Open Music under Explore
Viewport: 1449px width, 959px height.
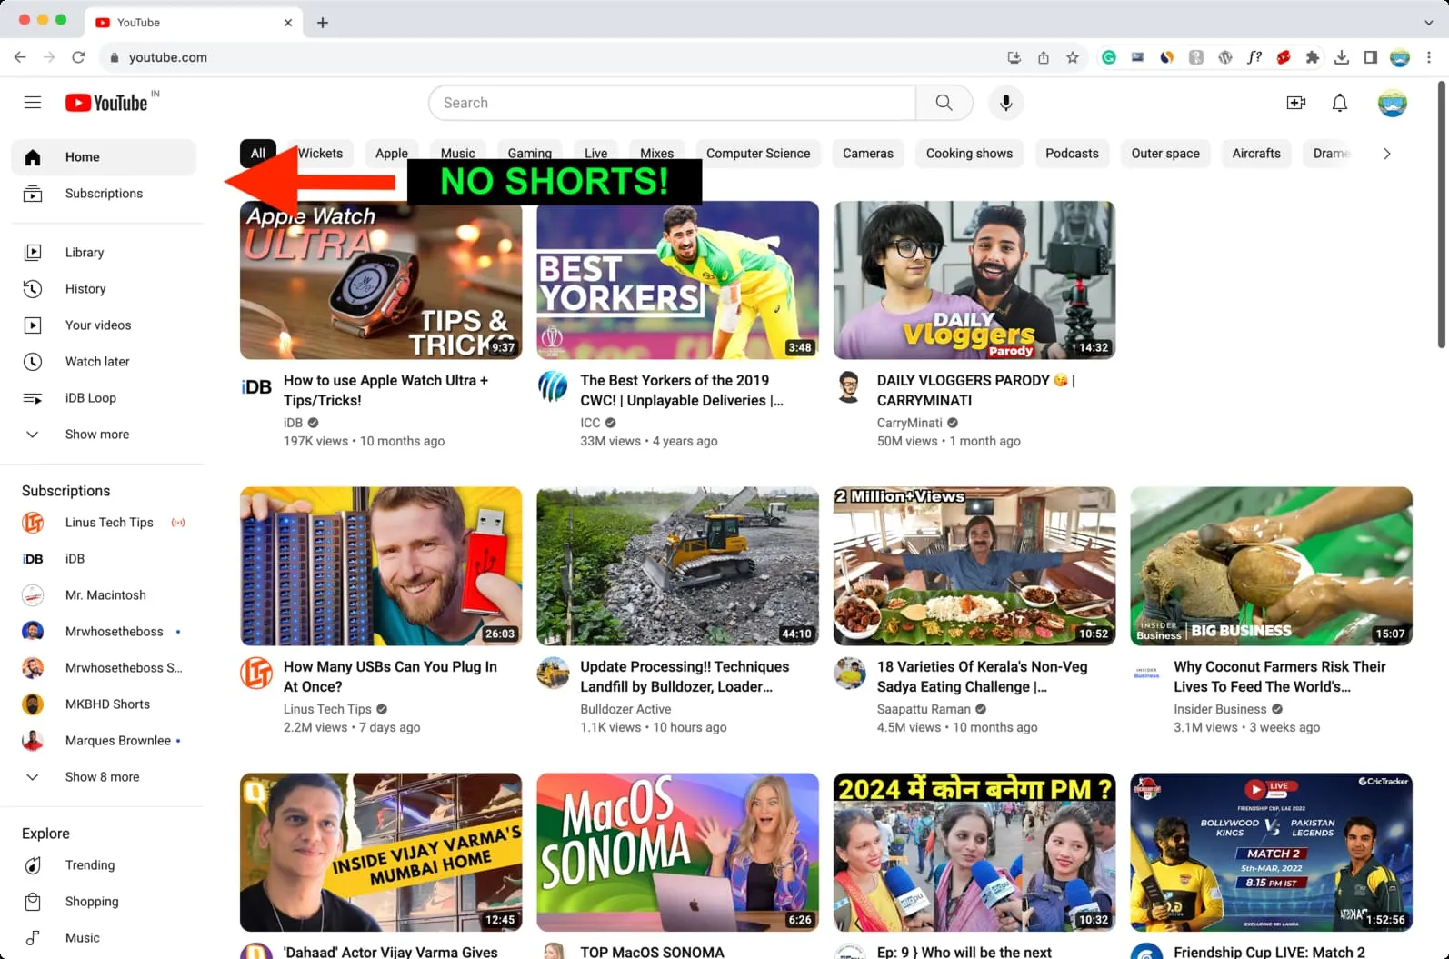pos(104,938)
